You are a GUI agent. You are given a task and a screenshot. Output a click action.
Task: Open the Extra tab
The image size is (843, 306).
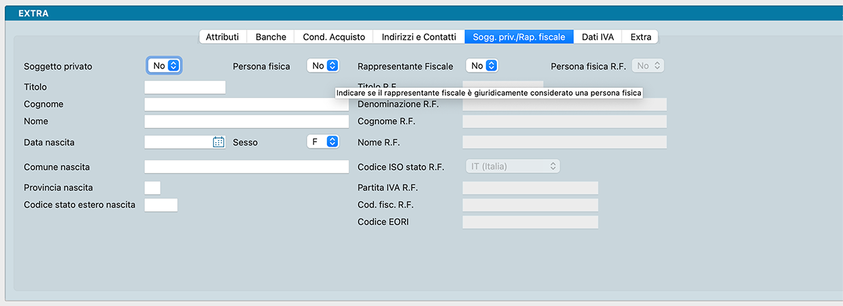coord(641,37)
